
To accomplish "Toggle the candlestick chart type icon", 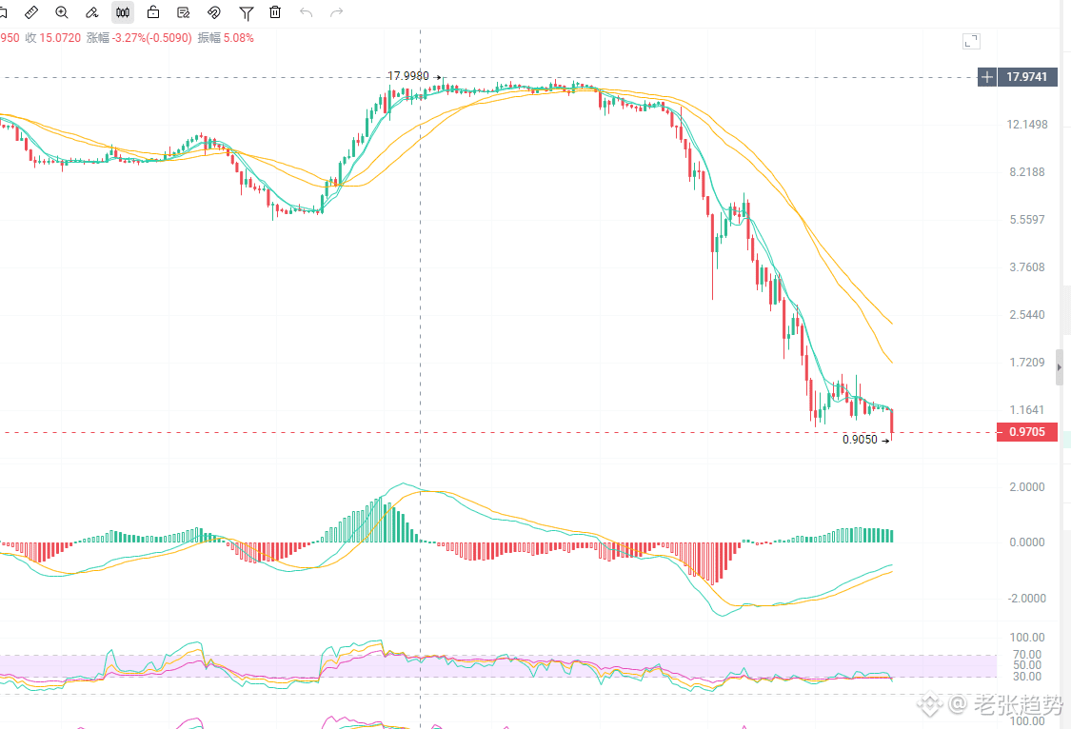I will click(x=123, y=12).
